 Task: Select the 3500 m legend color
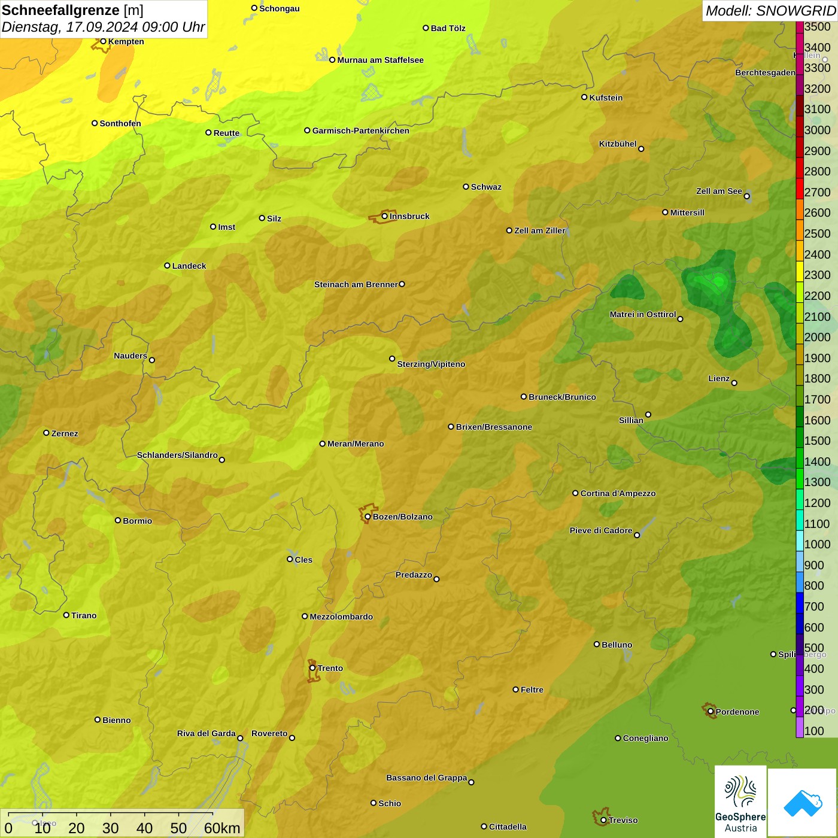click(800, 26)
